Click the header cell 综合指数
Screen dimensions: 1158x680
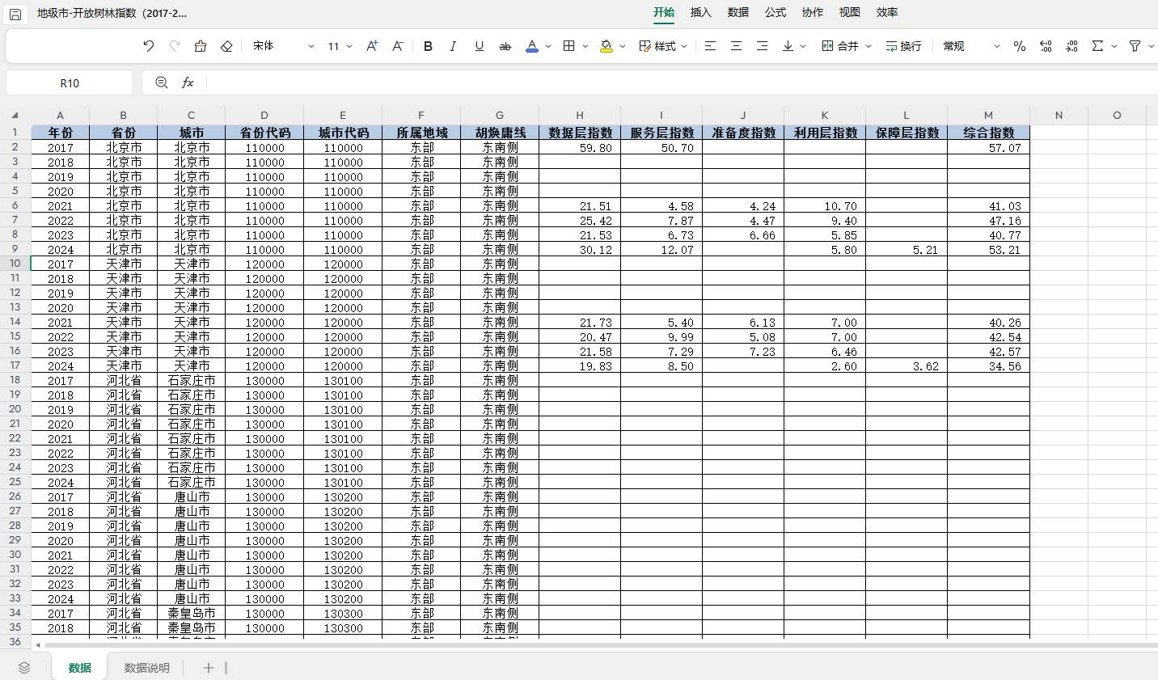click(988, 133)
